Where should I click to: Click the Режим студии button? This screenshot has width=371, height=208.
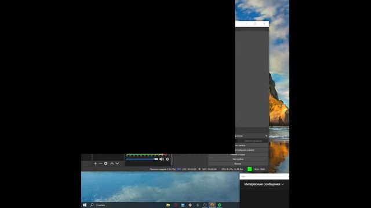(x=238, y=155)
